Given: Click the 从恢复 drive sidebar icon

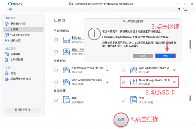Looking at the screenshot, I should (7, 29).
